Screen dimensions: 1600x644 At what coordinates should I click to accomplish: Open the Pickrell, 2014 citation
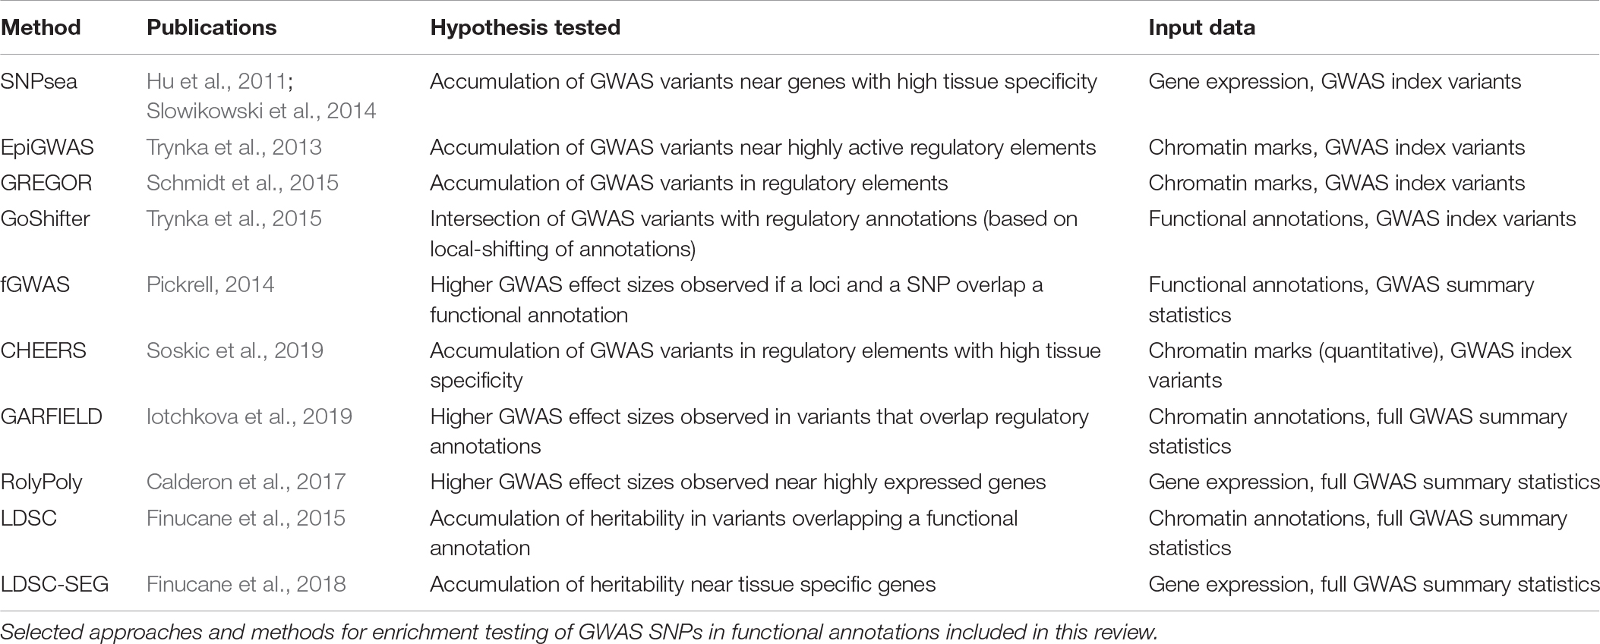click(x=210, y=284)
